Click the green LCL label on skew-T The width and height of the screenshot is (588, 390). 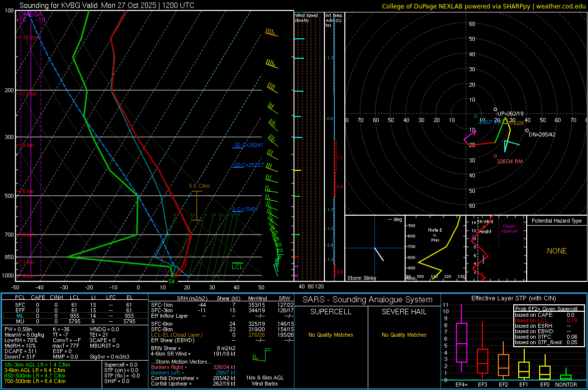[x=237, y=266]
